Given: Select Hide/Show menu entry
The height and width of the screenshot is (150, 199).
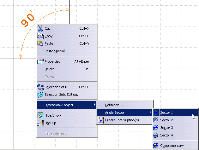Looking at the screenshot, I should pyautogui.click(x=67, y=115).
